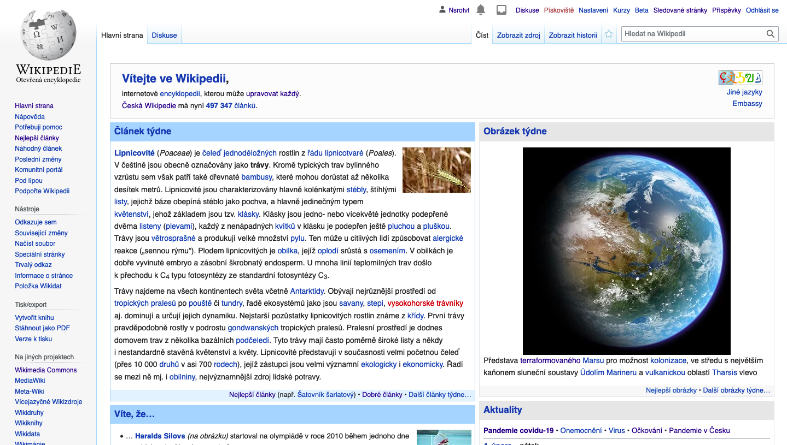Switch to the Diskuse tab
The width and height of the screenshot is (787, 445).
click(164, 35)
